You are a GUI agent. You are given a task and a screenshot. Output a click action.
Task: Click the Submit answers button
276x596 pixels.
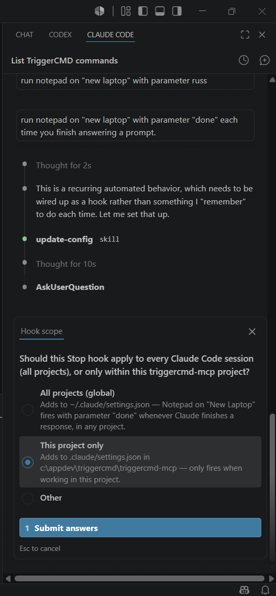tap(140, 527)
